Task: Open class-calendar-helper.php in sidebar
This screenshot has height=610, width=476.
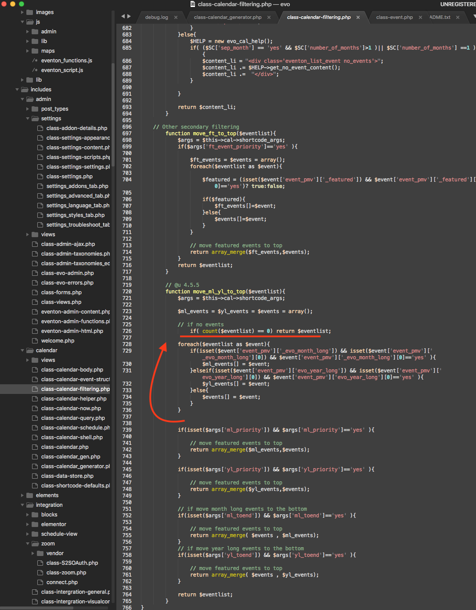Action: pyautogui.click(x=74, y=399)
